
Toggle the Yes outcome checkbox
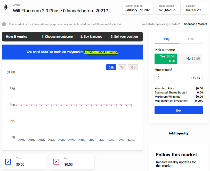tap(8, 162)
